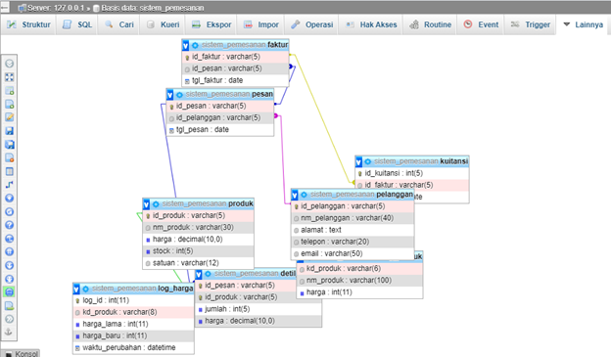Click the Move Menu anchor icon

(x=9, y=332)
